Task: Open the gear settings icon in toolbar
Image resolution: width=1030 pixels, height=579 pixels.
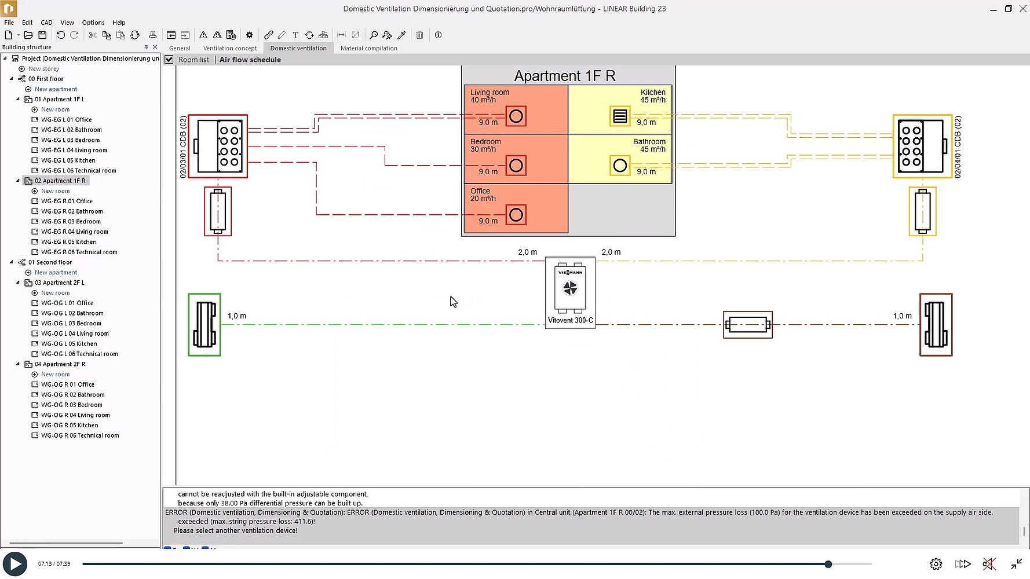Action: 249,35
